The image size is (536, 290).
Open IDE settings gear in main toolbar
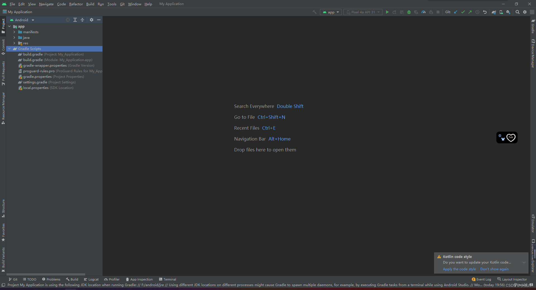point(525,12)
